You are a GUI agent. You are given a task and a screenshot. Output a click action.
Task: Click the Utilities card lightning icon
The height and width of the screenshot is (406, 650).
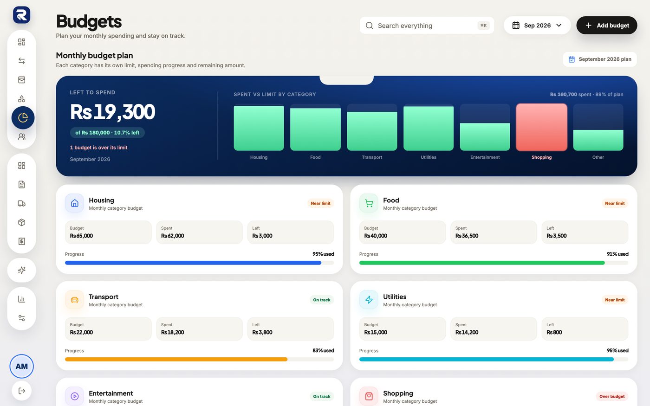(369, 300)
